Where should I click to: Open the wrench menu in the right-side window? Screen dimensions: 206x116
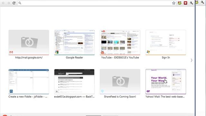tap(202, 2)
